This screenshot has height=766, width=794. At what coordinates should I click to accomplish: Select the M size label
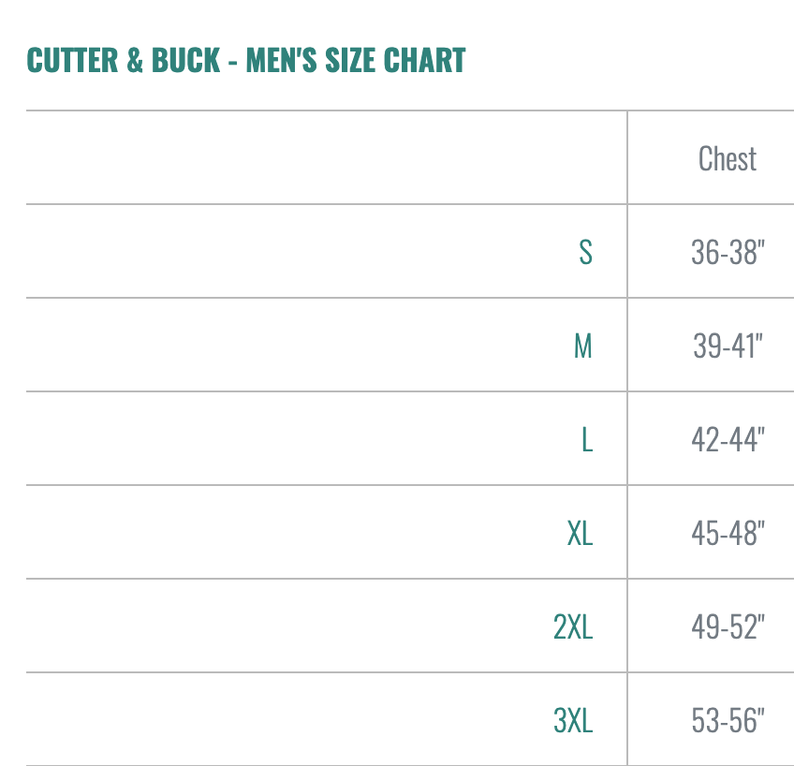[583, 346]
